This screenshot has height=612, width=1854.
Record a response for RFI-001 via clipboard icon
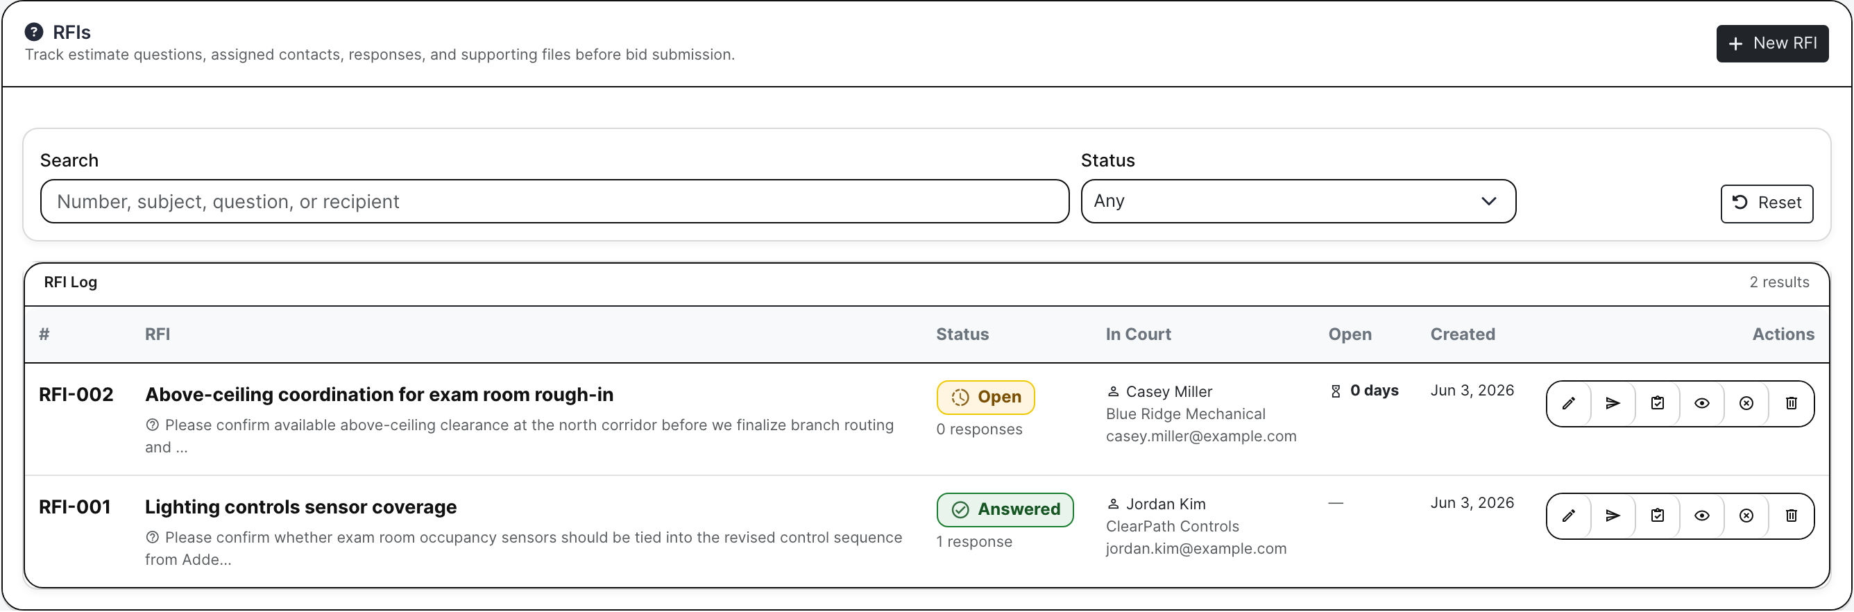(x=1658, y=516)
